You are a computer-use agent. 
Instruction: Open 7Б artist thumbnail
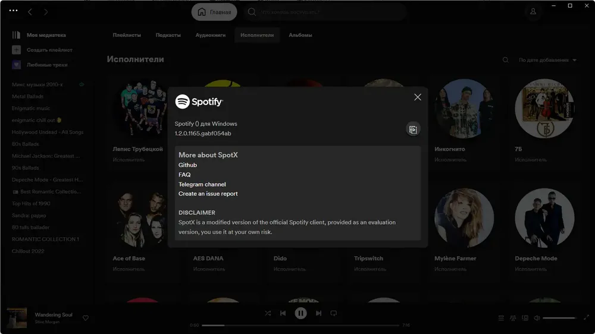click(x=544, y=108)
